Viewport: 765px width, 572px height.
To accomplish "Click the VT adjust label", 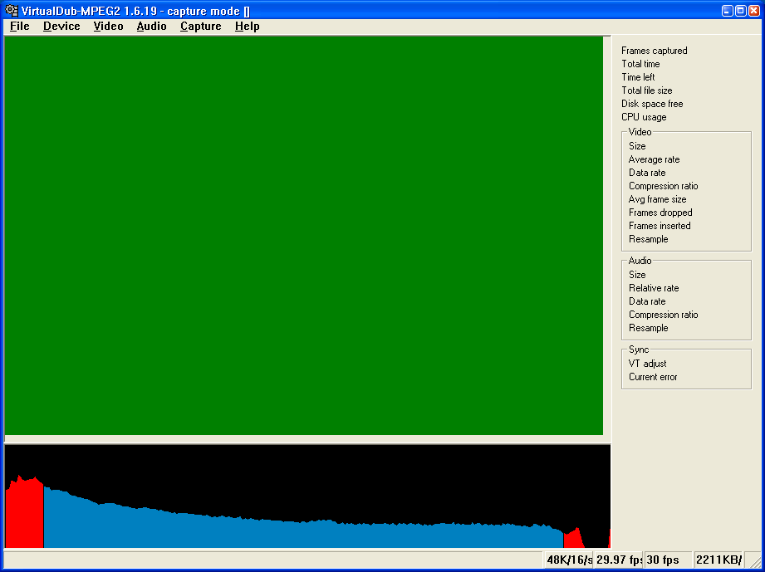I will pos(647,364).
